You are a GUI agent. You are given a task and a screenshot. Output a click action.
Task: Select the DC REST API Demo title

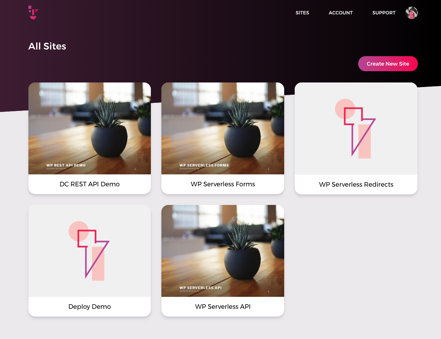89,184
